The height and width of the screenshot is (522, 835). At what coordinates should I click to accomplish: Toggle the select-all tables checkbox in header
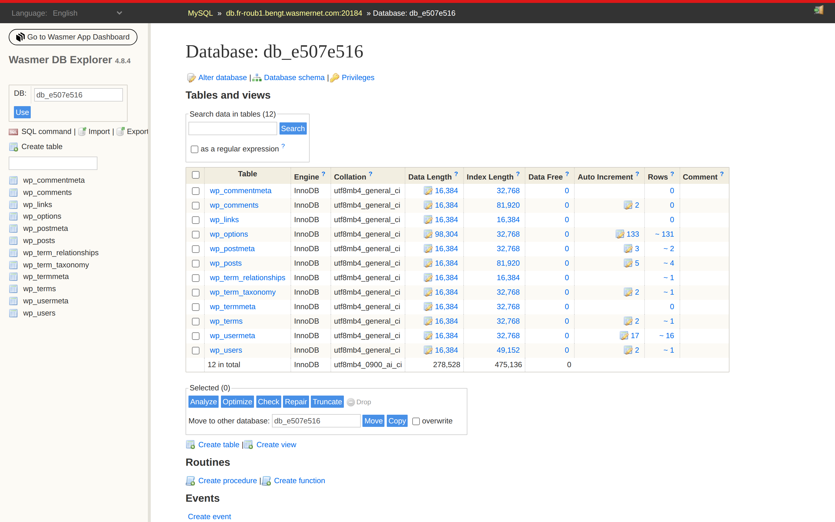[x=196, y=175]
